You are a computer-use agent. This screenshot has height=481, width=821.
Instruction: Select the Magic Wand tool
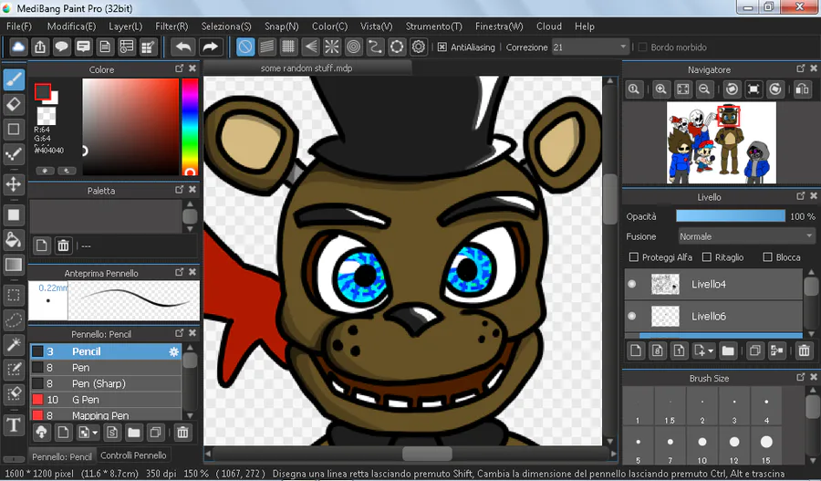pos(14,344)
